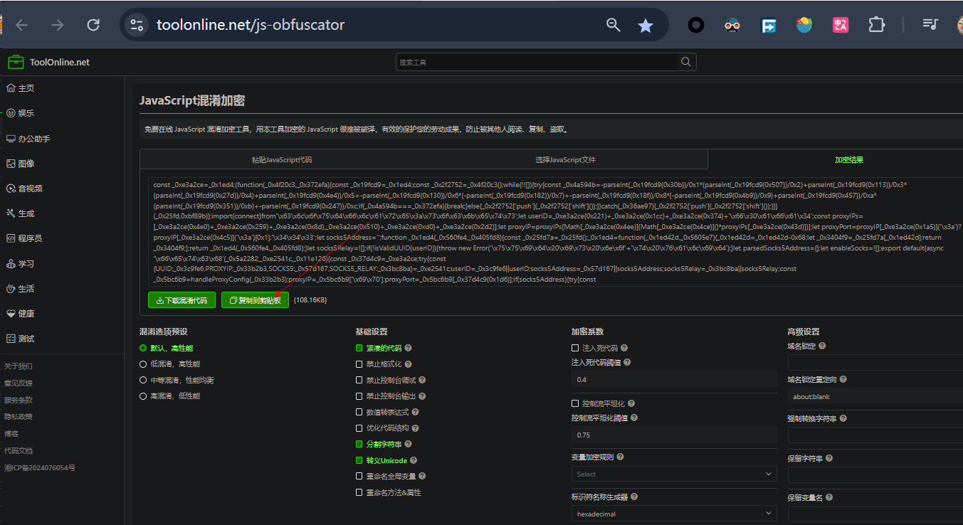Open the site information icon before the URL
963x525 pixels.
136,26
